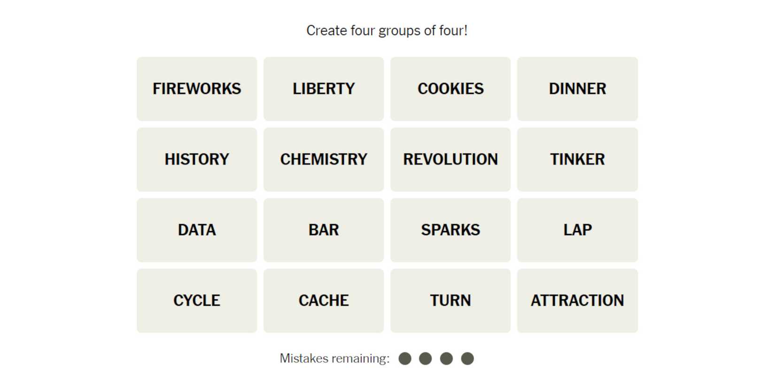Select the HISTORY tile

click(x=197, y=159)
